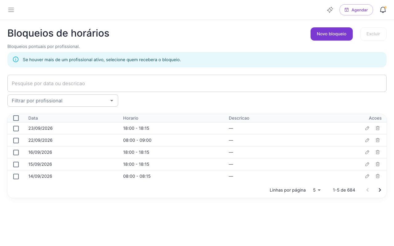Check the row for 16/09/2026
The height and width of the screenshot is (246, 394).
pos(16,153)
